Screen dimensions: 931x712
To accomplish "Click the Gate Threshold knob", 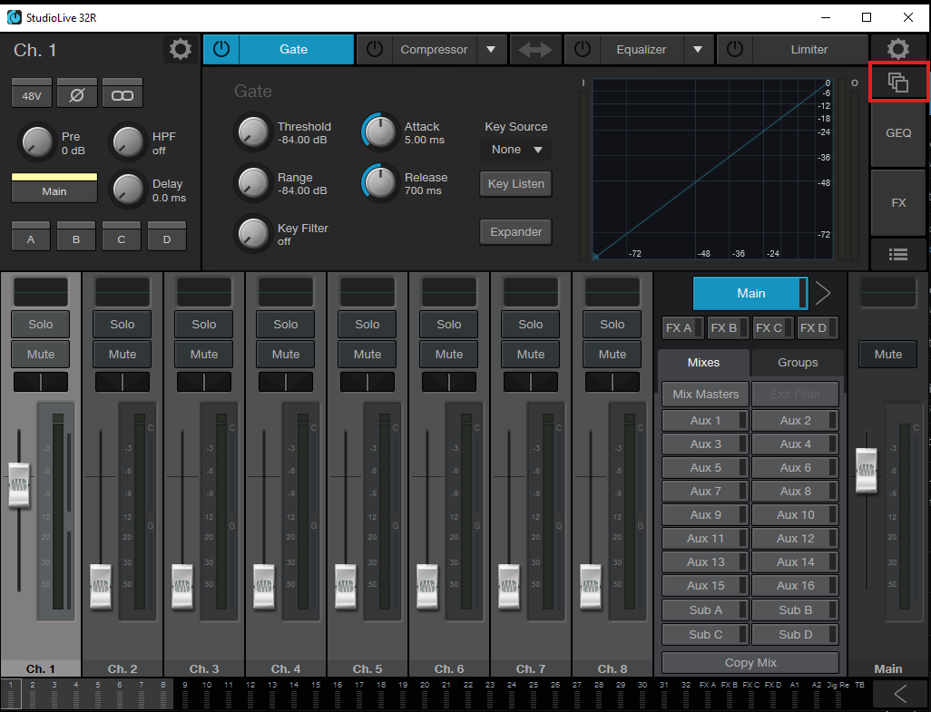I will (x=253, y=132).
